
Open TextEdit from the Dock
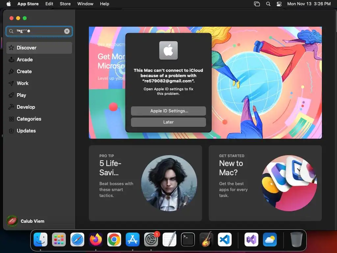[169, 239]
